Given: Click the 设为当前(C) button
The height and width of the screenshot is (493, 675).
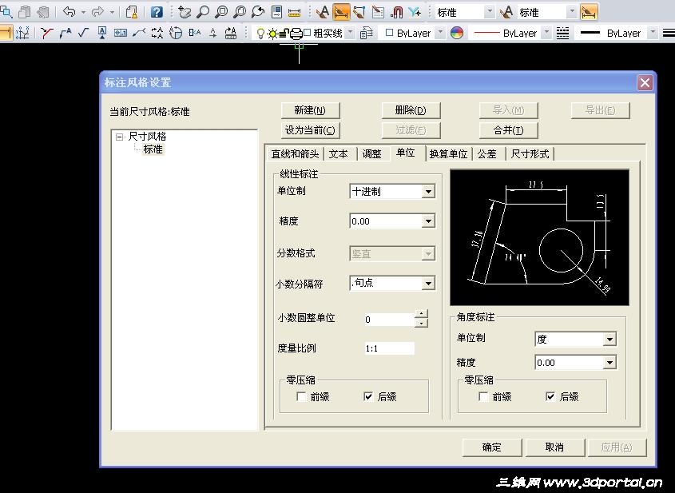Looking at the screenshot, I should coord(311,130).
